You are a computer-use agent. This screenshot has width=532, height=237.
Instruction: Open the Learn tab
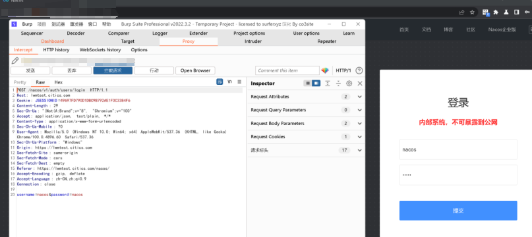[349, 33]
